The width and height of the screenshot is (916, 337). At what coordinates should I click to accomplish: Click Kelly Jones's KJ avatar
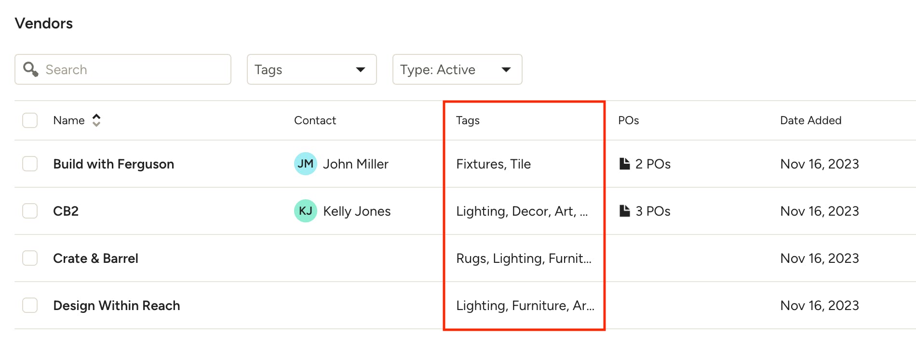[306, 211]
